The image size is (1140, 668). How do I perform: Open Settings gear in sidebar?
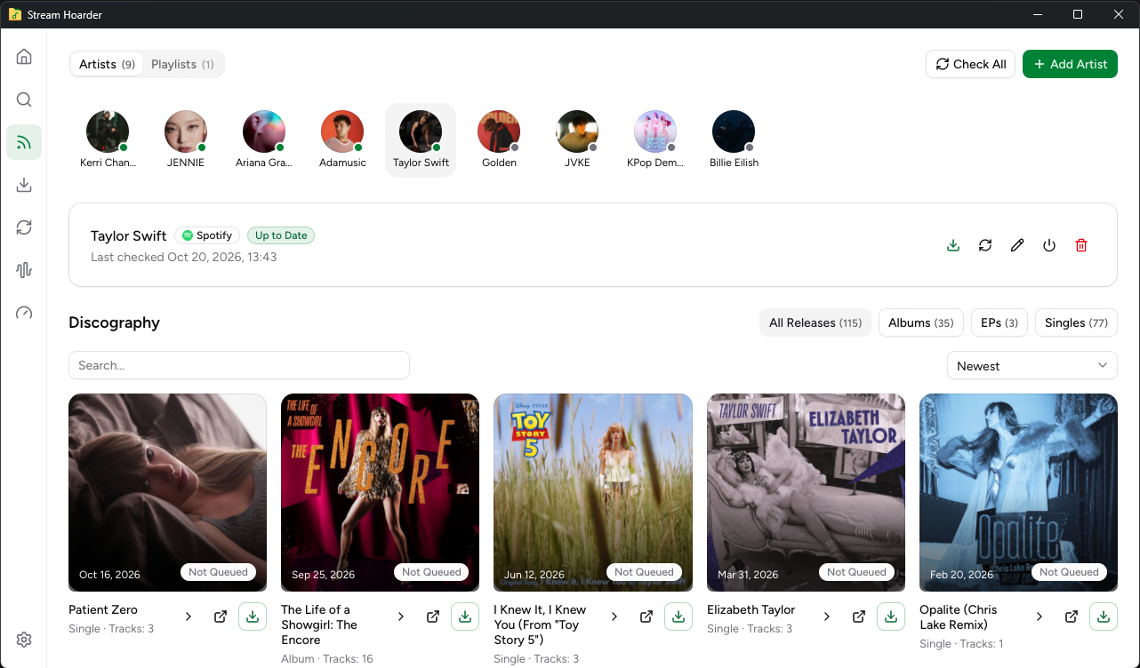[24, 640]
